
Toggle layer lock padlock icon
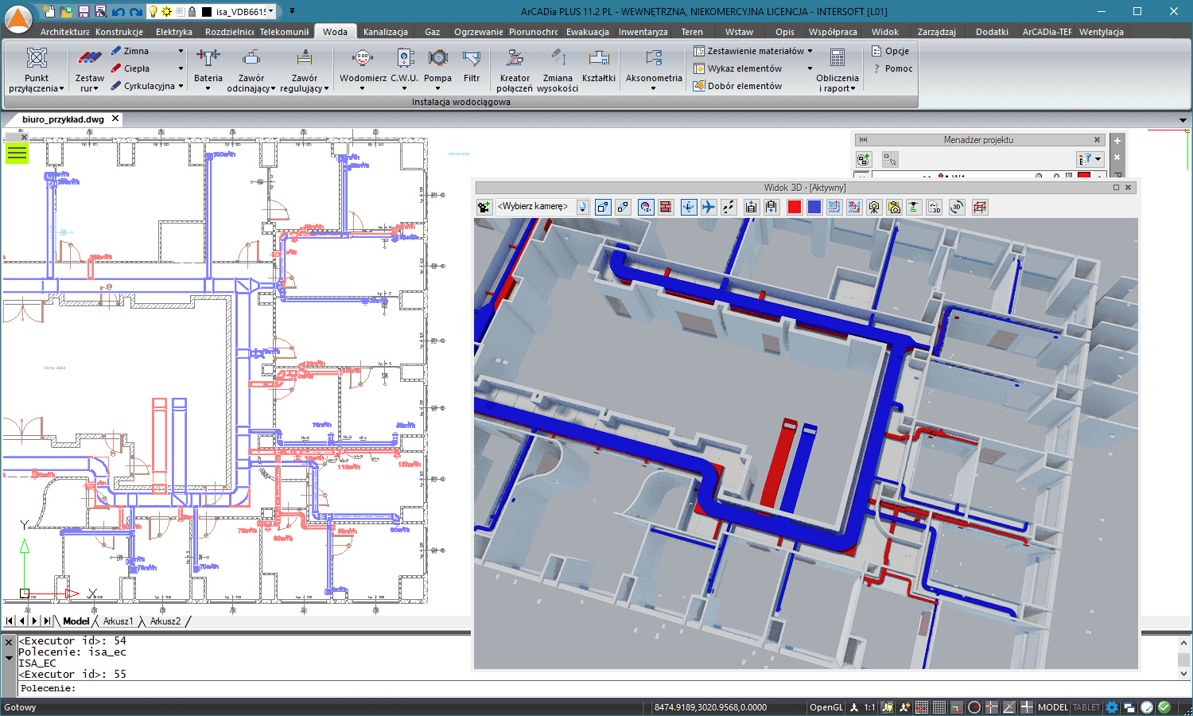[x=192, y=11]
